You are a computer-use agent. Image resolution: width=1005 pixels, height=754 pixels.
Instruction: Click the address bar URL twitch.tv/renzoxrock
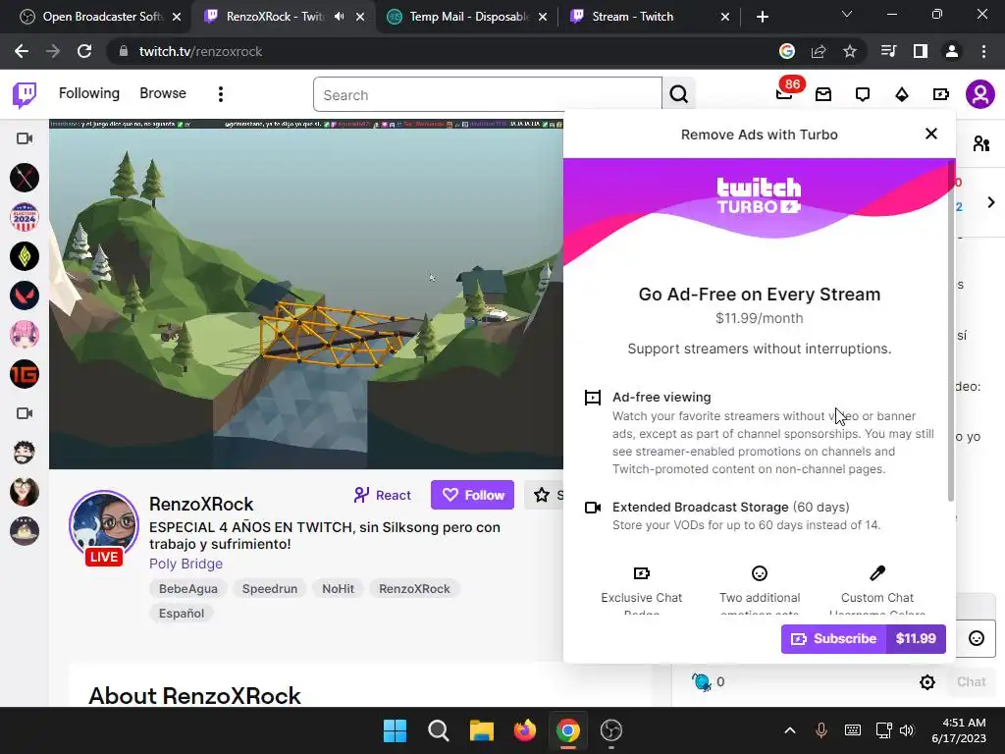(x=200, y=51)
